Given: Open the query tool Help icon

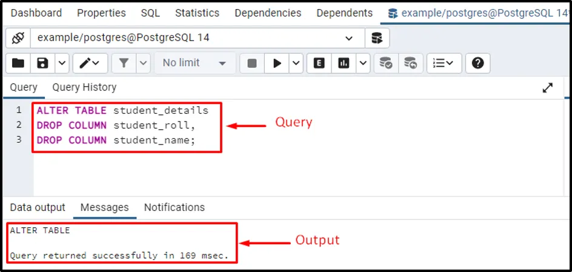Looking at the screenshot, I should tap(477, 63).
